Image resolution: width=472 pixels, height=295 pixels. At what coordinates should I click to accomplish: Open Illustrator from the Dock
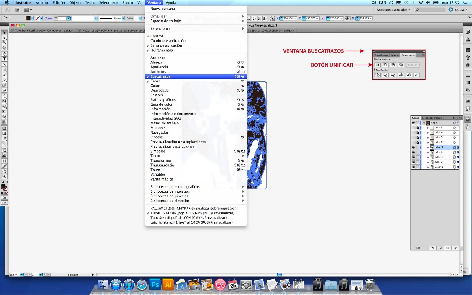(168, 285)
